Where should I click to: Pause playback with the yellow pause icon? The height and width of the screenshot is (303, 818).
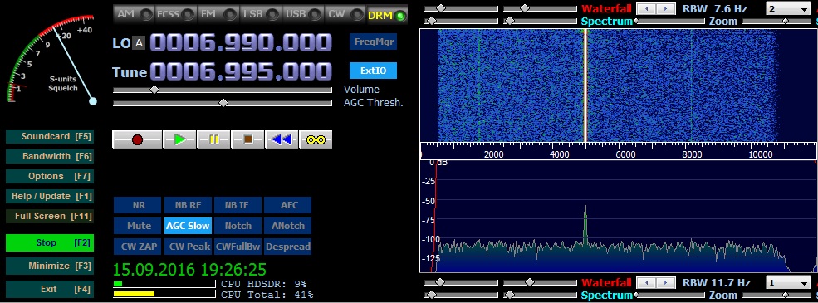click(x=213, y=139)
